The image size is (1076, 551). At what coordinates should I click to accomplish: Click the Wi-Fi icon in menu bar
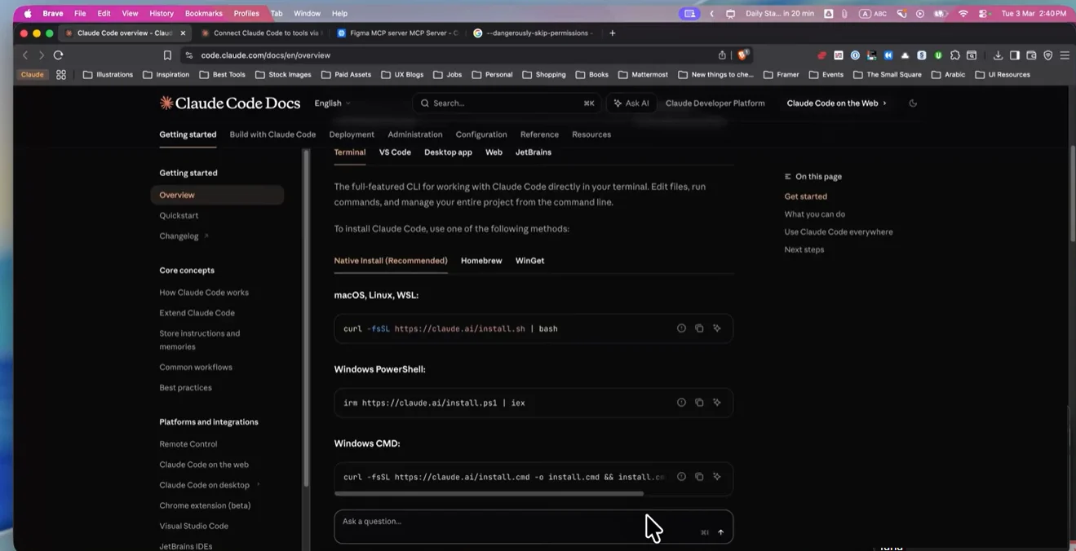tap(963, 14)
